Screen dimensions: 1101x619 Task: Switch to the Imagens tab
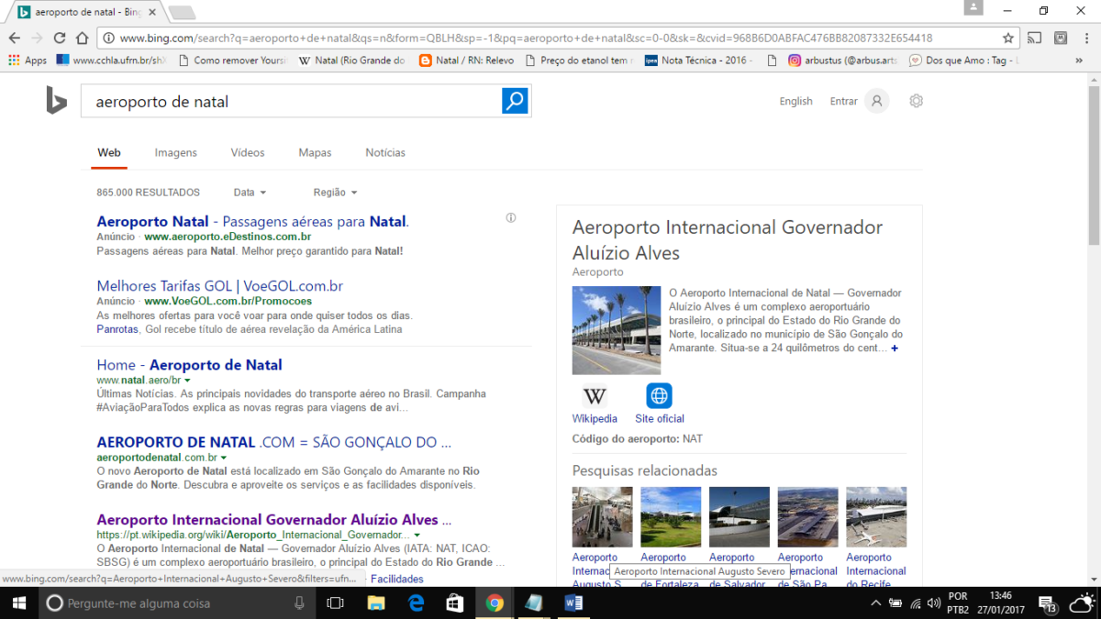[175, 153]
